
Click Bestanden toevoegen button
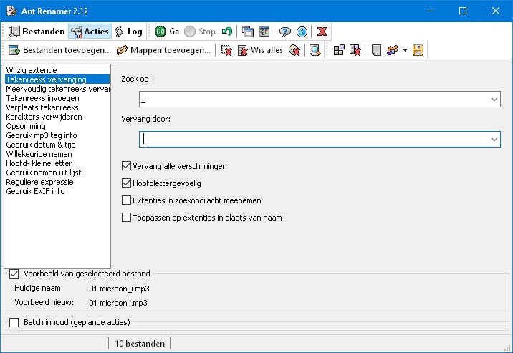tap(60, 50)
